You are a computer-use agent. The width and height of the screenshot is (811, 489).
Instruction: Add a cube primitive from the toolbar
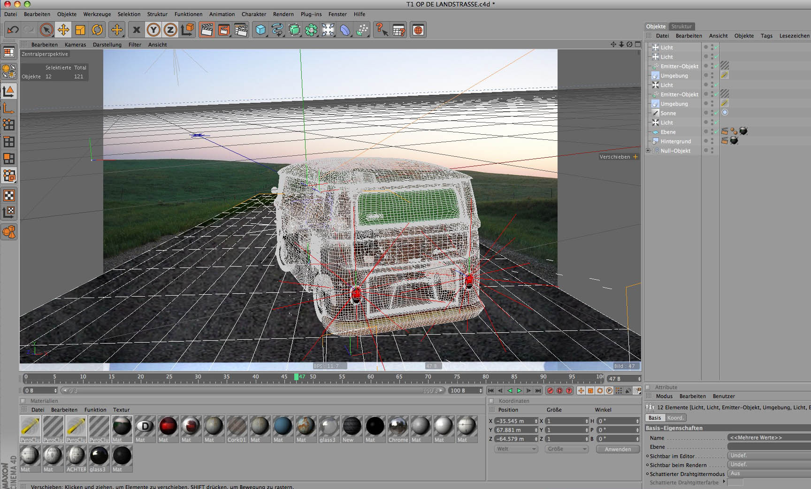click(x=260, y=30)
